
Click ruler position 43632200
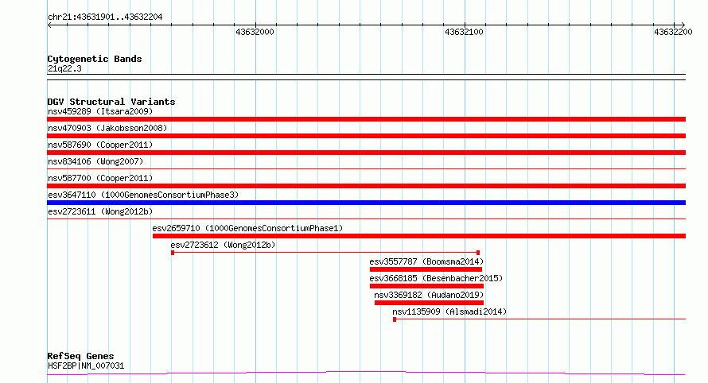pos(673,32)
